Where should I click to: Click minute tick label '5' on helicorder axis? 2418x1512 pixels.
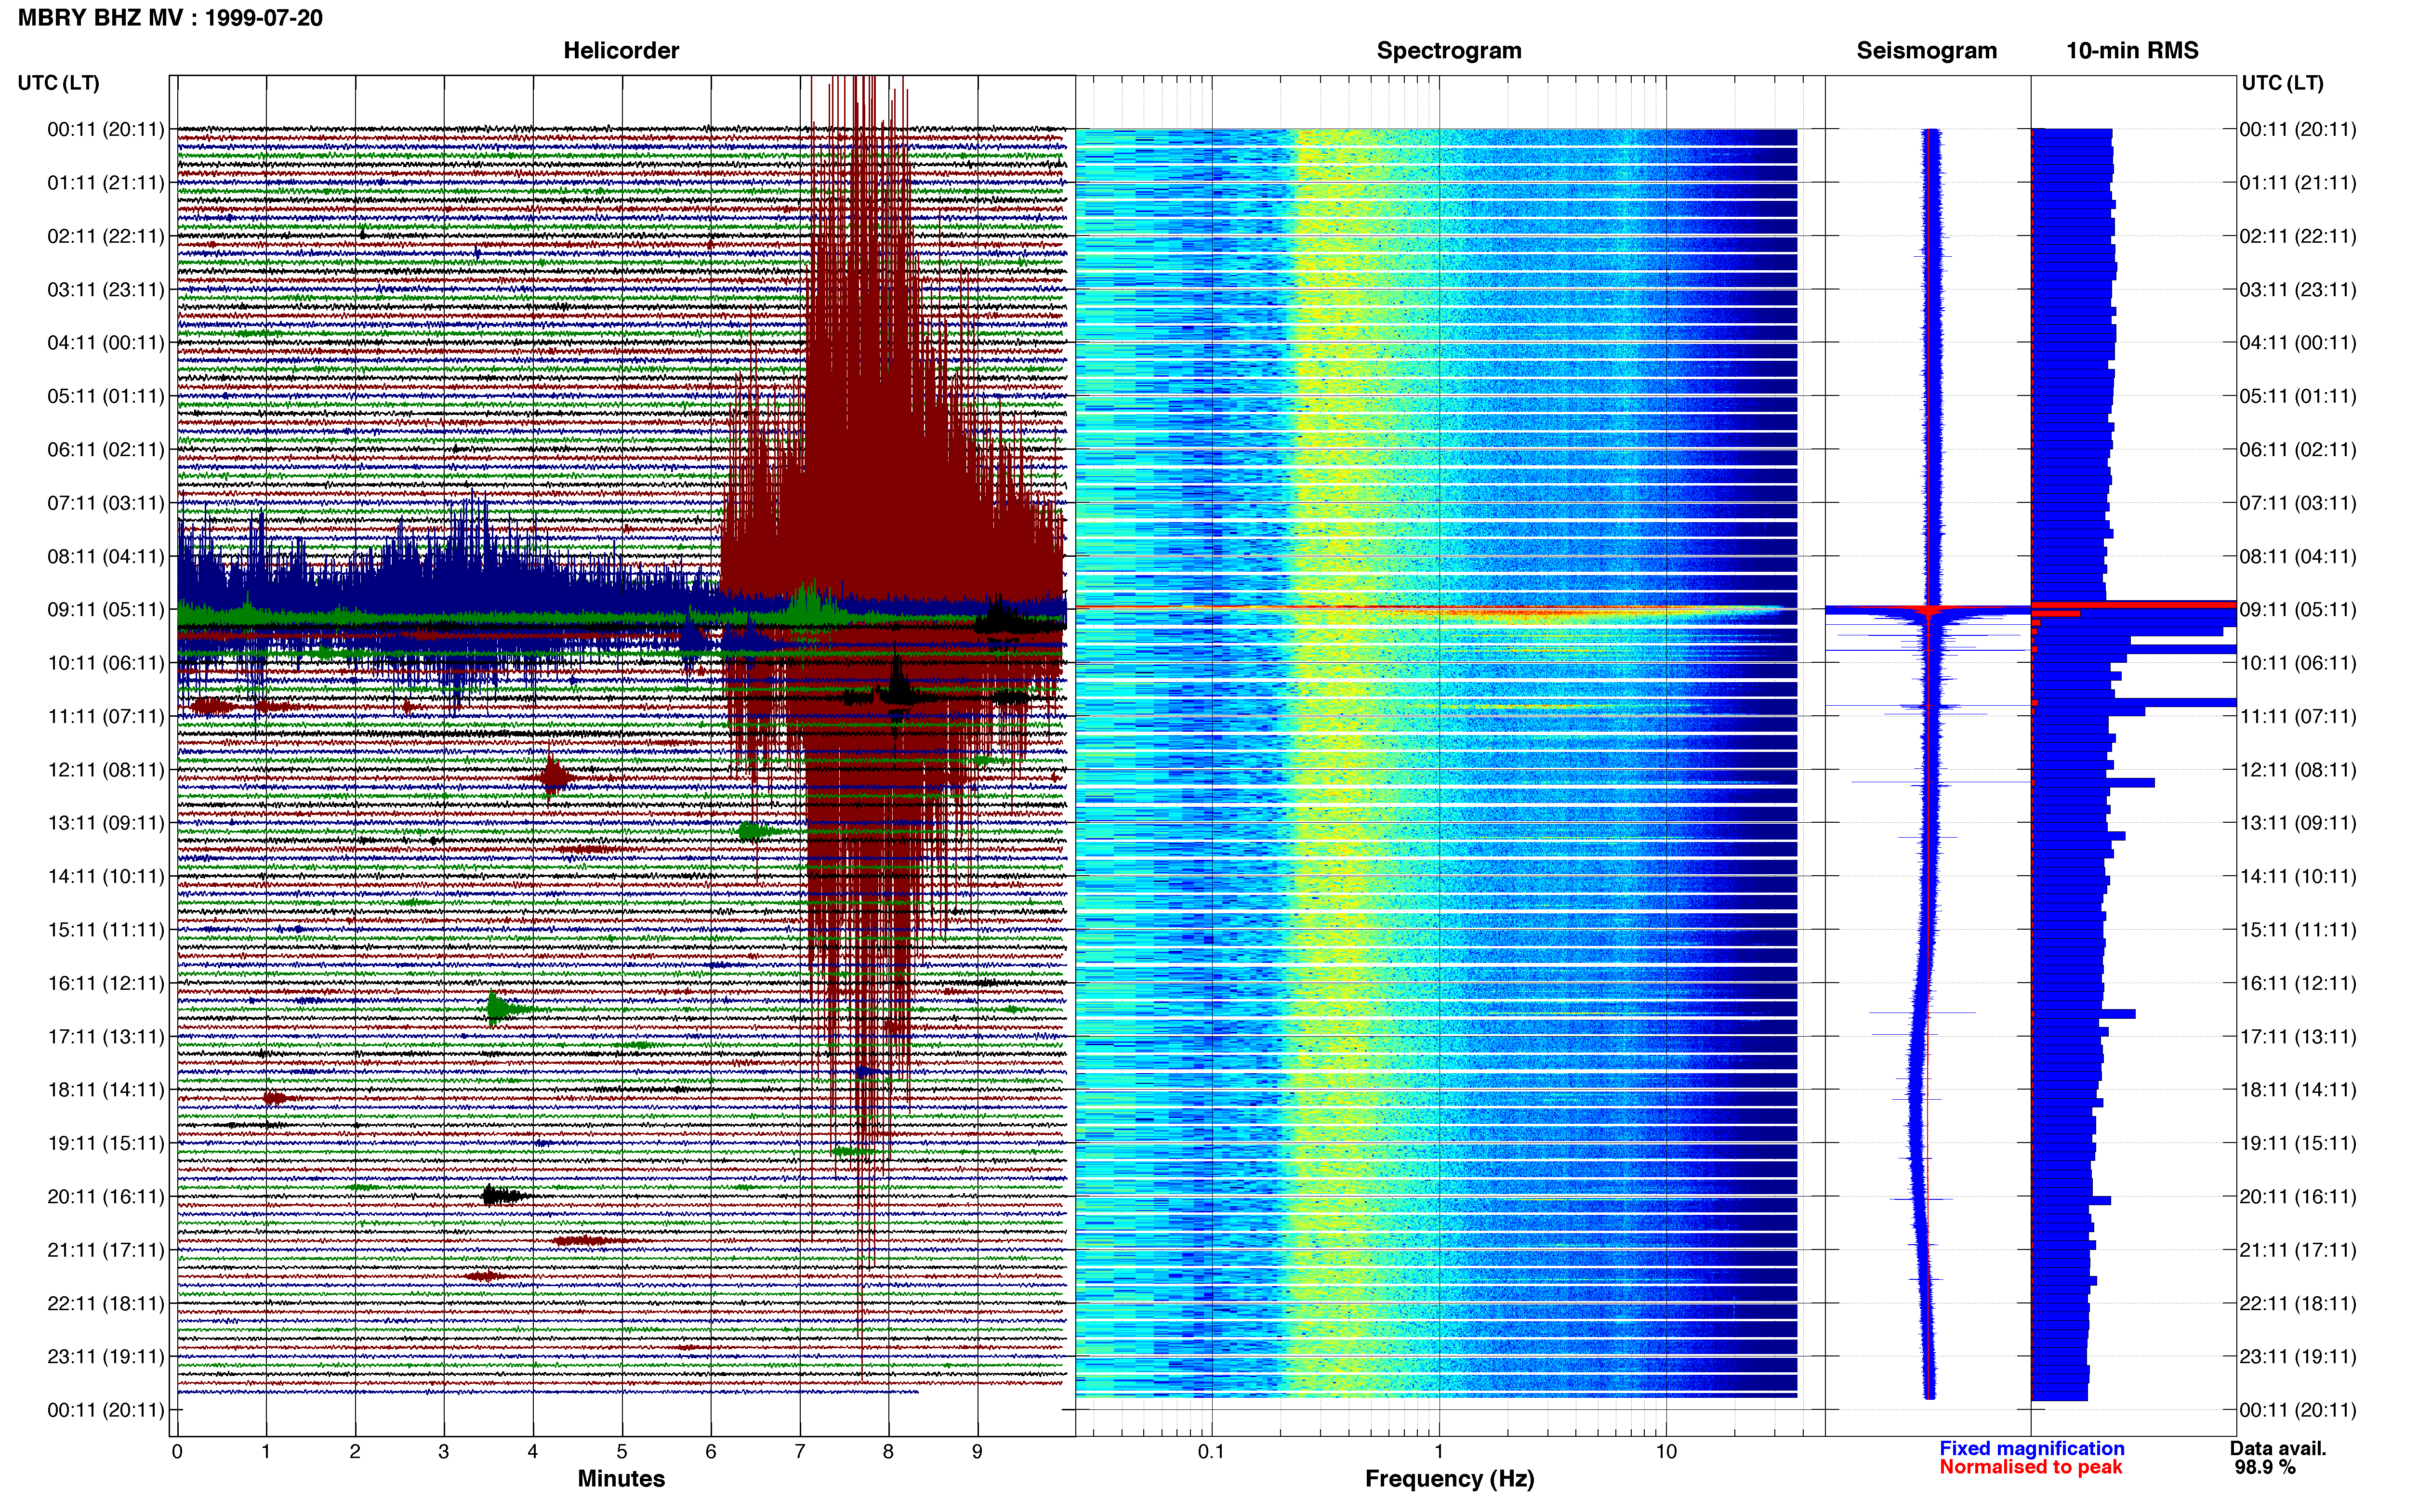[x=621, y=1452]
